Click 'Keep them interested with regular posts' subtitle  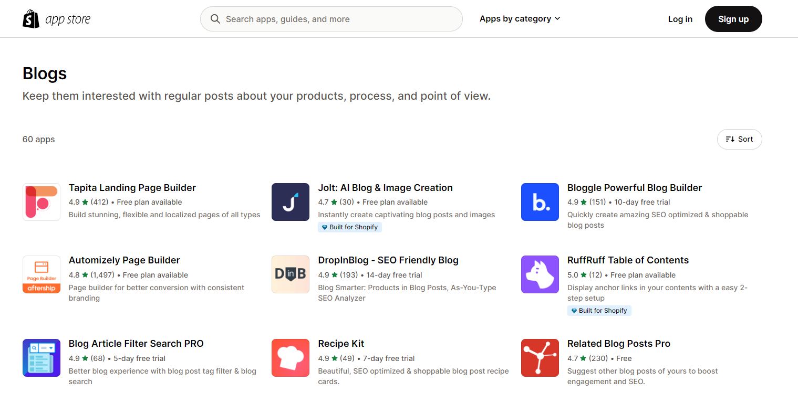pyautogui.click(x=256, y=96)
